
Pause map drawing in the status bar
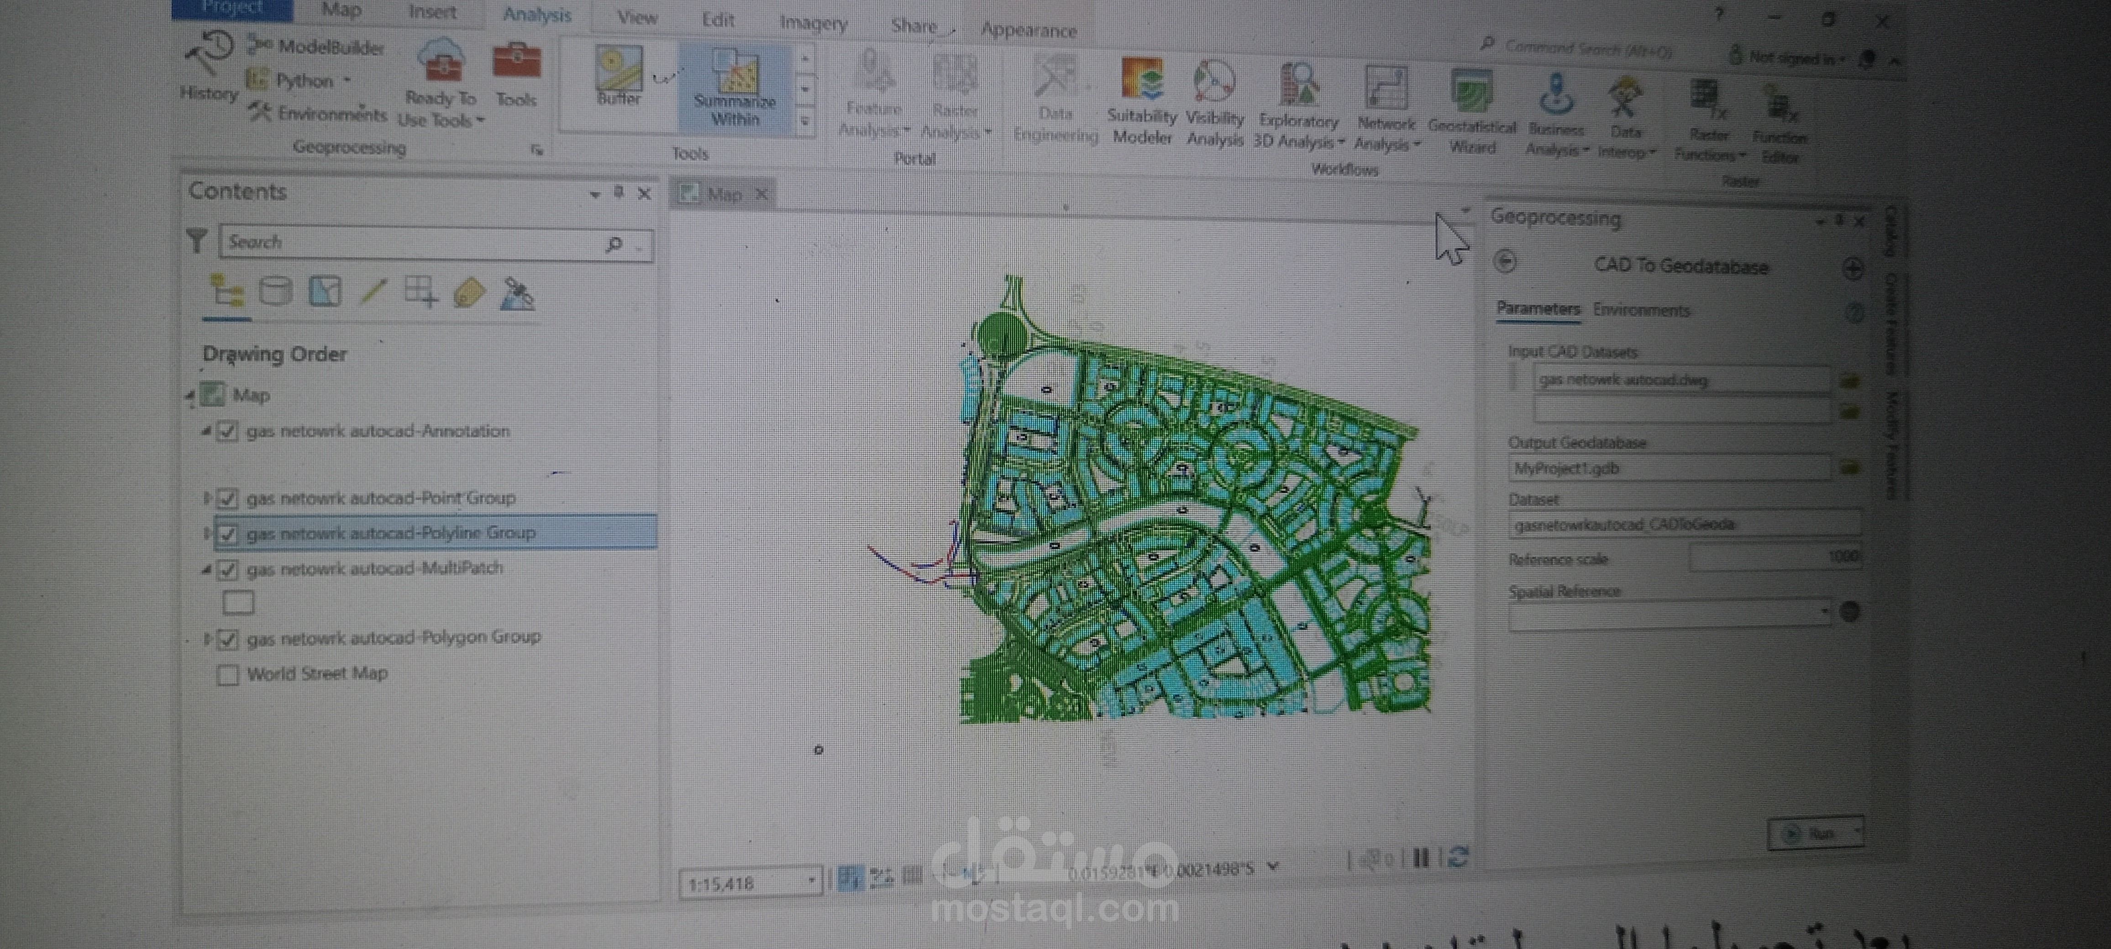point(1421,857)
